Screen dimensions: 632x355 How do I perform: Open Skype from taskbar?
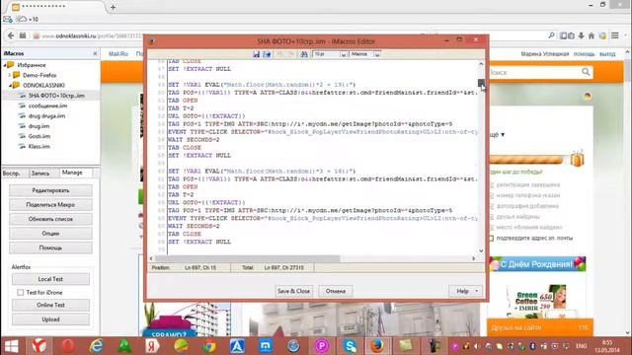[x=350, y=346]
